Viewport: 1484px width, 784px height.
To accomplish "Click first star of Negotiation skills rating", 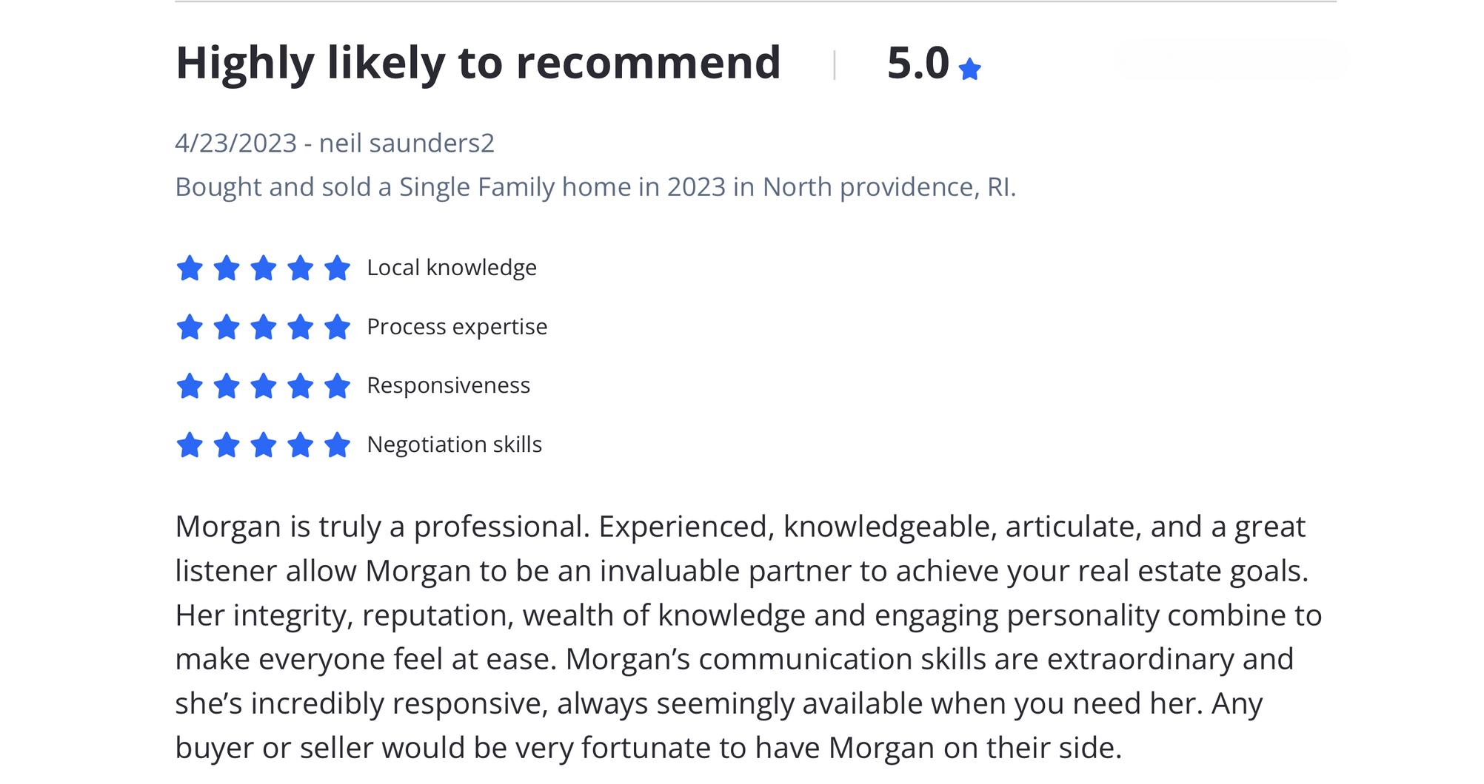I will [190, 445].
